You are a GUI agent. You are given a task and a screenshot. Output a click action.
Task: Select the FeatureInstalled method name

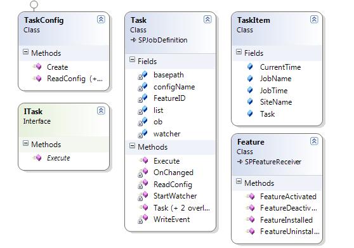pos(286,220)
